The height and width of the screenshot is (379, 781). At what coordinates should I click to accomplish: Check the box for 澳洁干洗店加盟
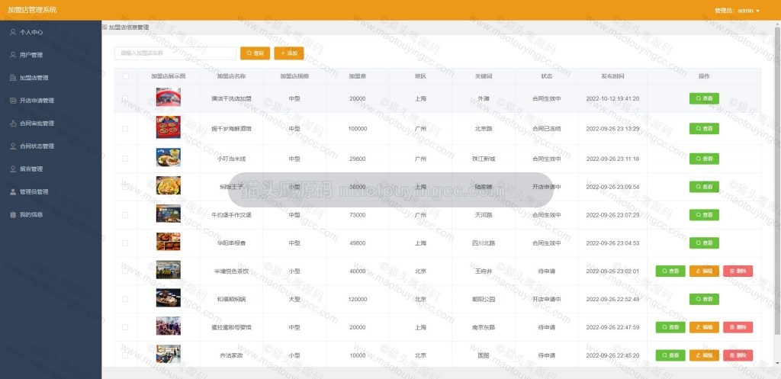125,98
